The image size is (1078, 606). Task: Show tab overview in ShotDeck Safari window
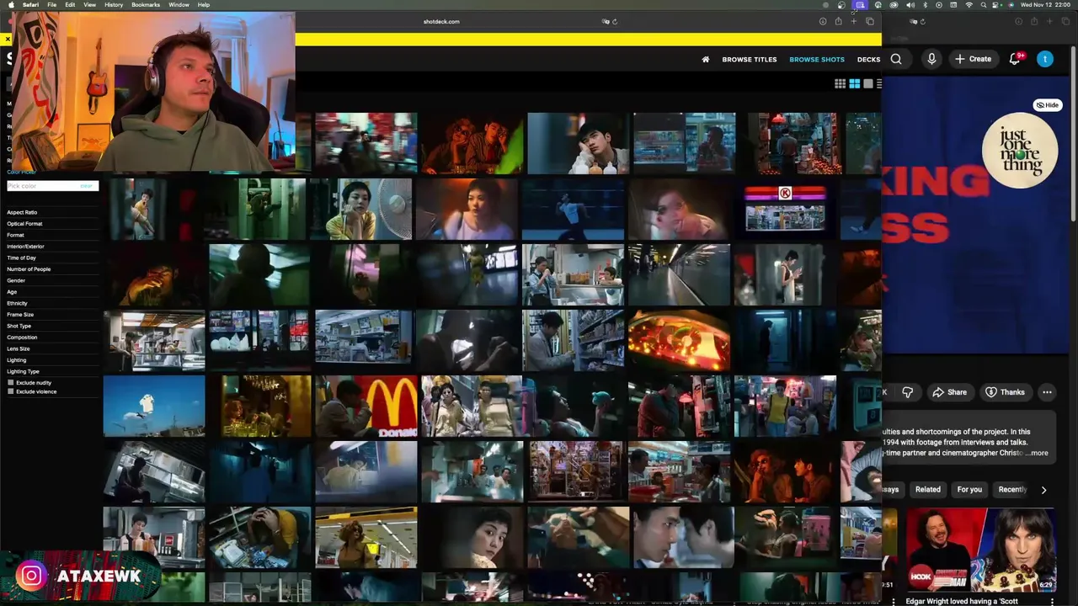pyautogui.click(x=870, y=21)
